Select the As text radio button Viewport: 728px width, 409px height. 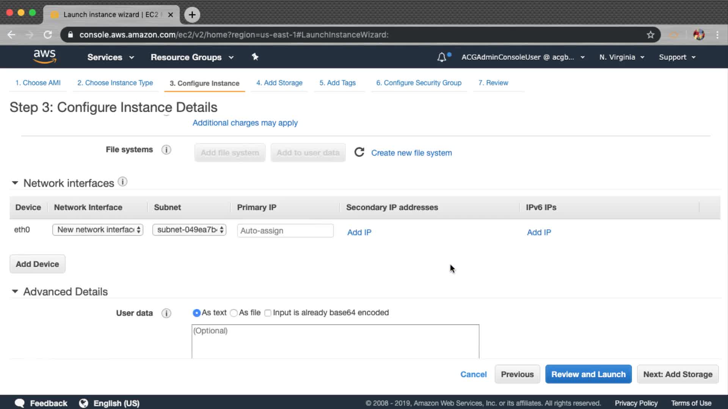[x=196, y=313]
